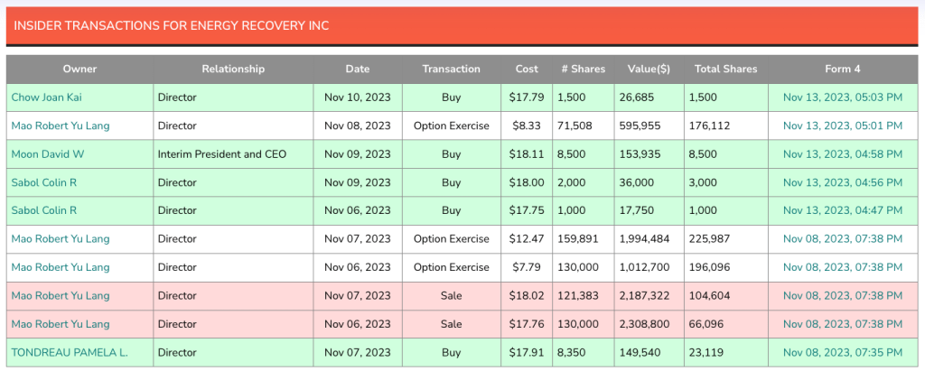Screen dimensions: 925x371
Task: Click the Form 4 column header
Action: click(843, 69)
